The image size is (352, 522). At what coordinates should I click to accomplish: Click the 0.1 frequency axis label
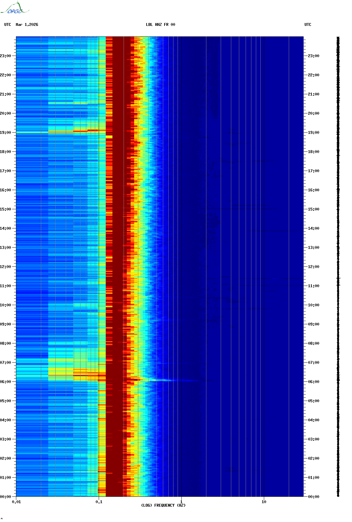point(99,502)
